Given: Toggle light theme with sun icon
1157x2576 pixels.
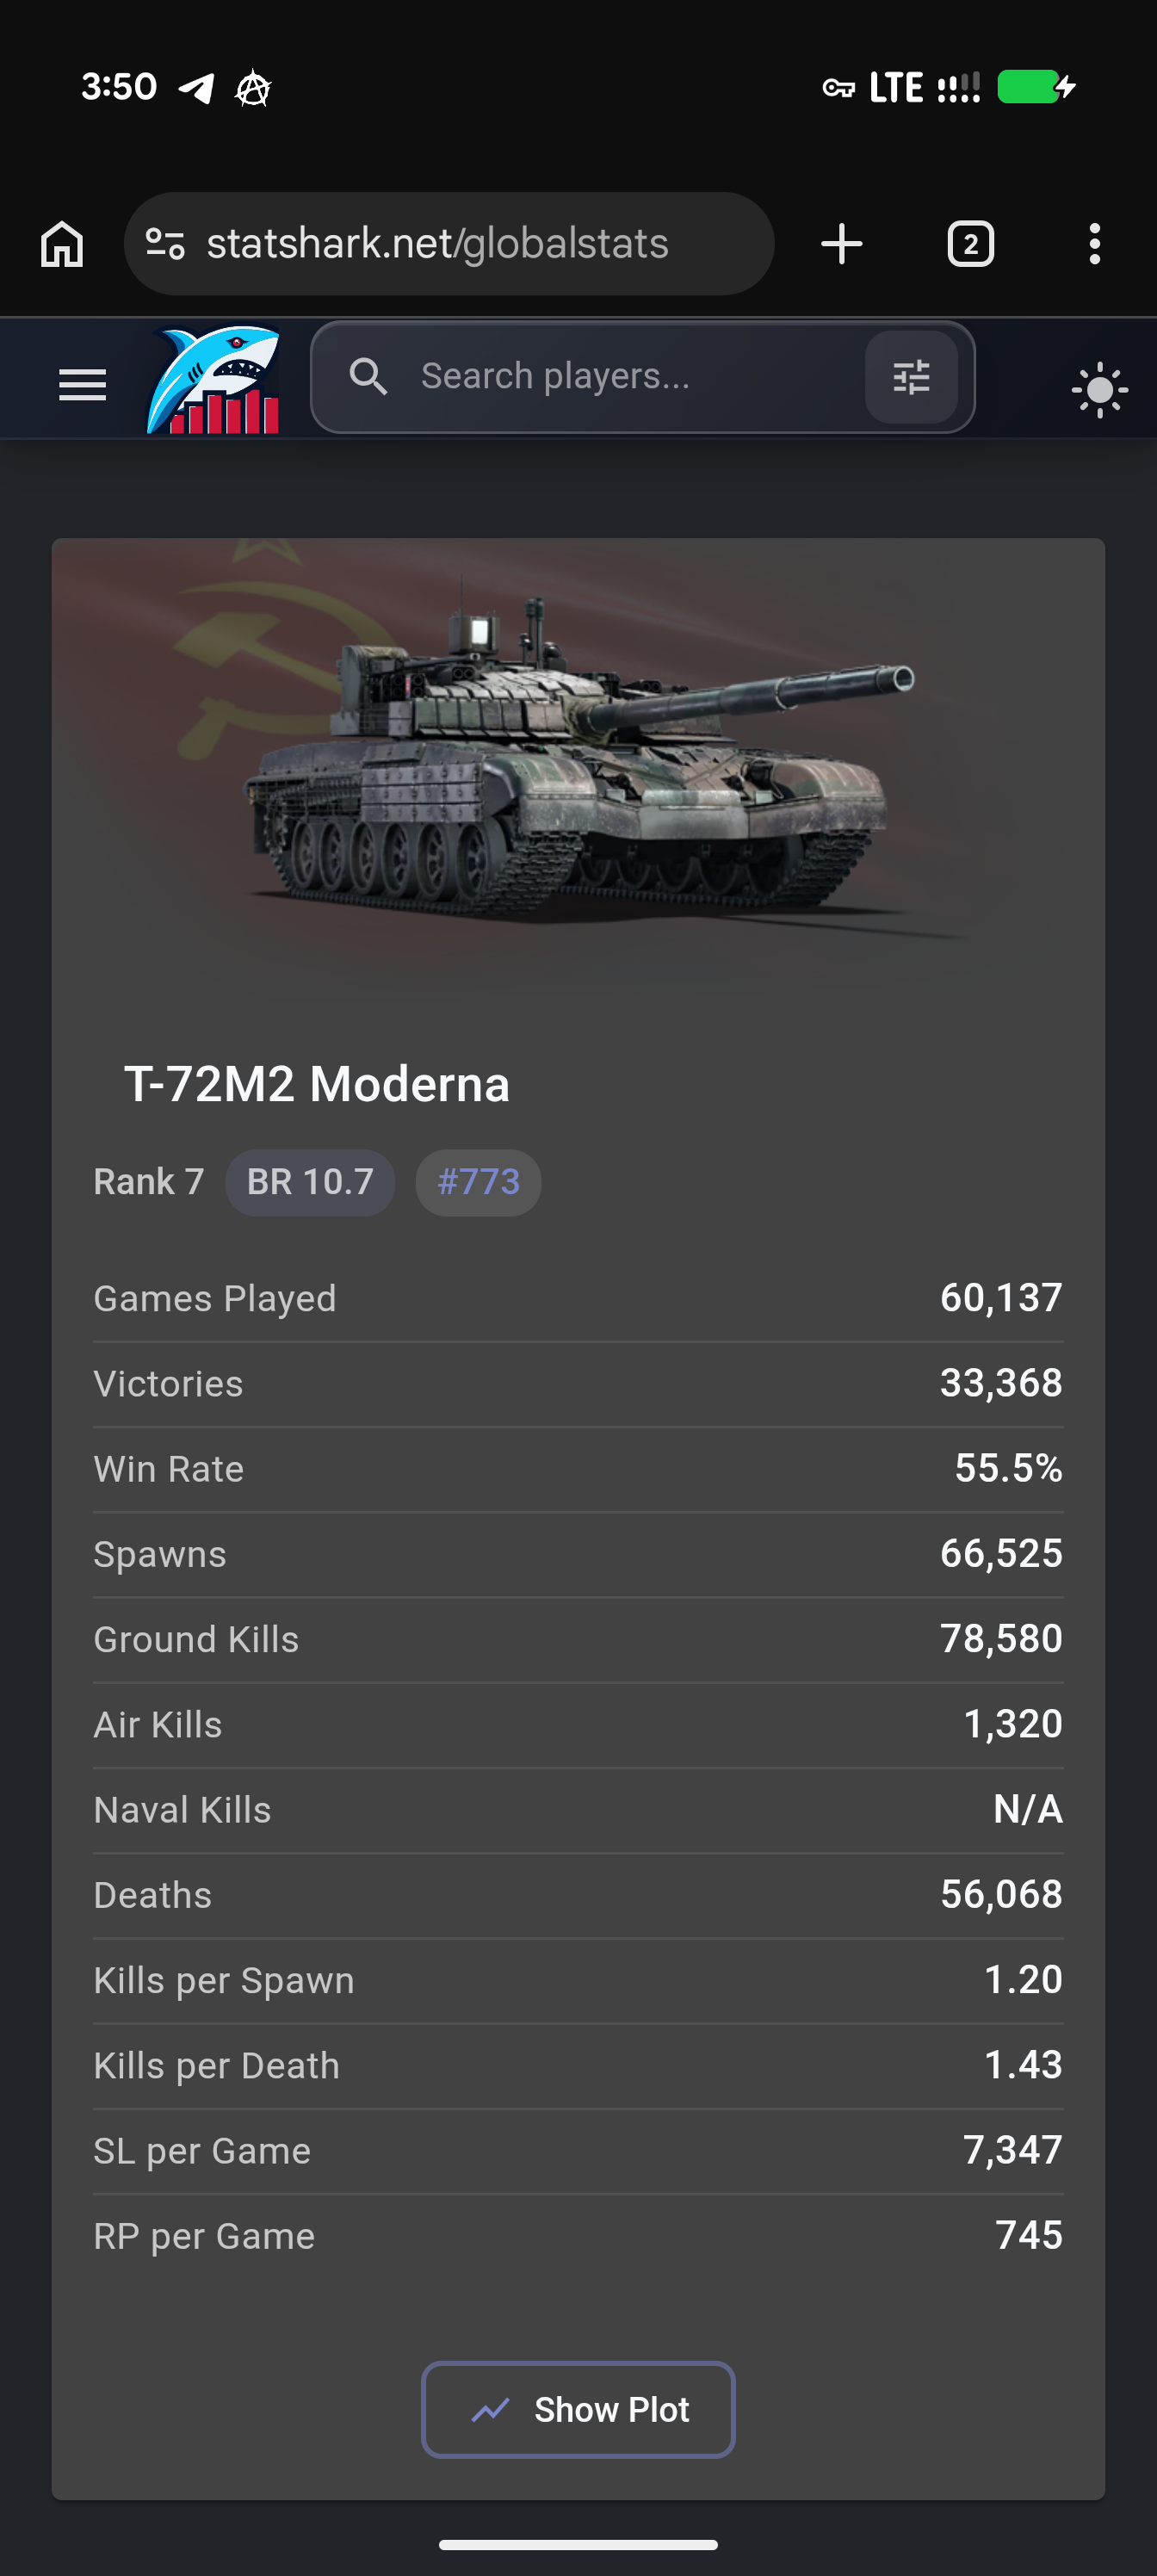Looking at the screenshot, I should (x=1099, y=389).
